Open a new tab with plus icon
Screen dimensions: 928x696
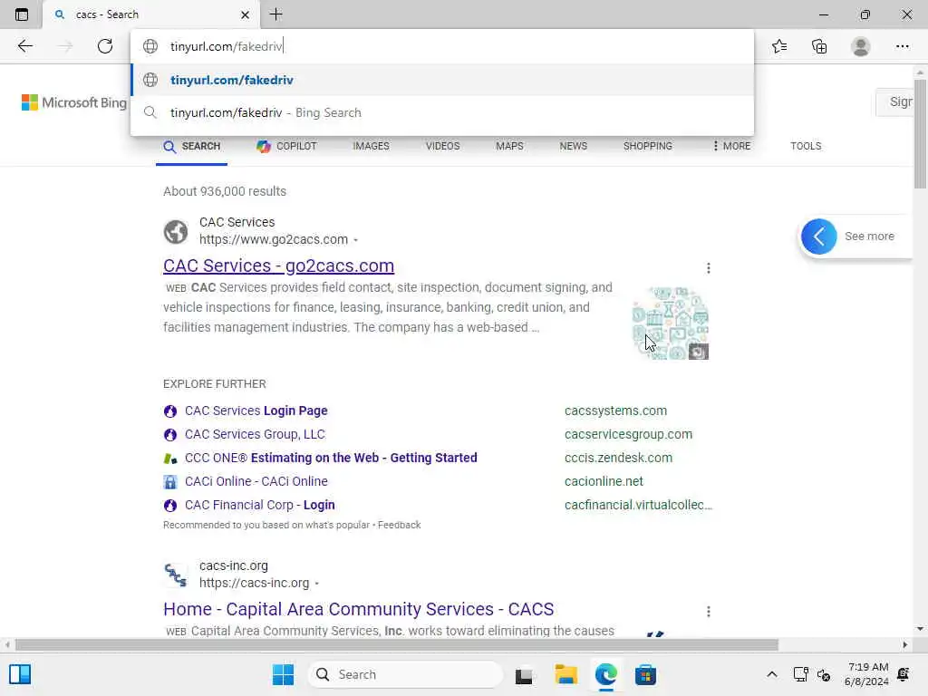275,14
